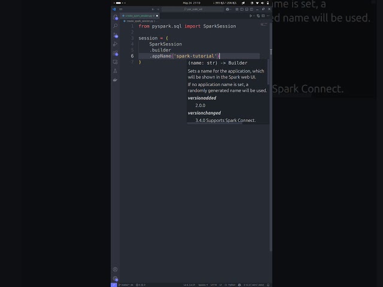This screenshot has width=383, height=287.
Task: Open the Testing flask view
Action: pos(115,71)
